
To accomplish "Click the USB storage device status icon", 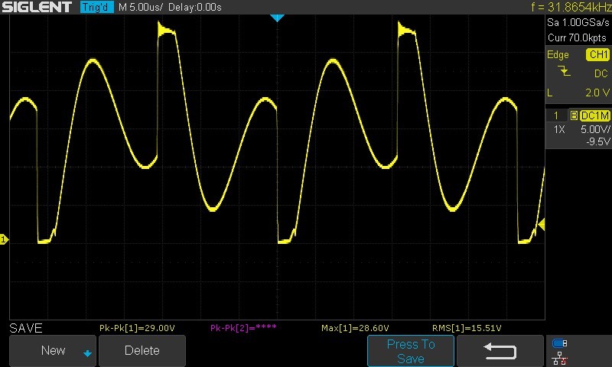I will (560, 343).
